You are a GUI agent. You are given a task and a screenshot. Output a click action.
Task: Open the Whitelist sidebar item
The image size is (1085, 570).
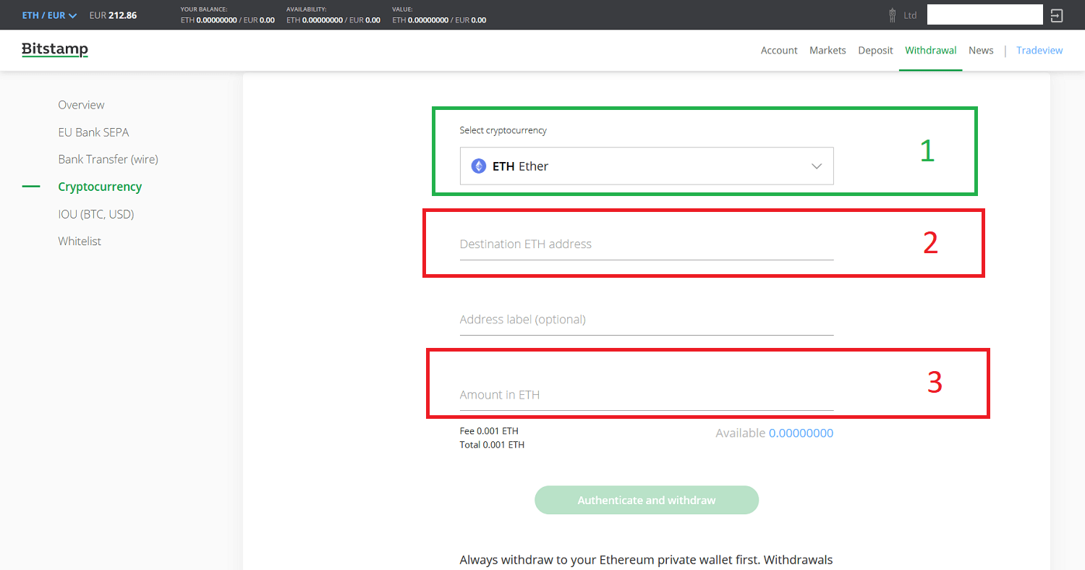(80, 241)
